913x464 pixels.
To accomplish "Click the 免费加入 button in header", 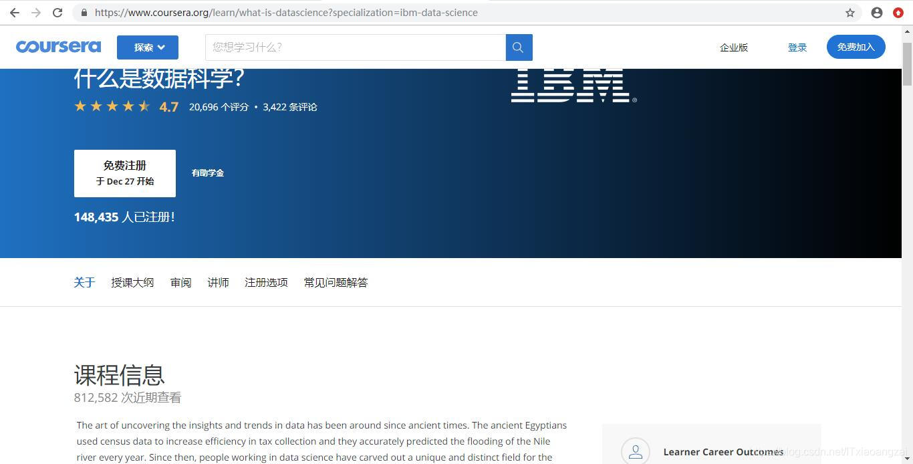I will pyautogui.click(x=856, y=47).
